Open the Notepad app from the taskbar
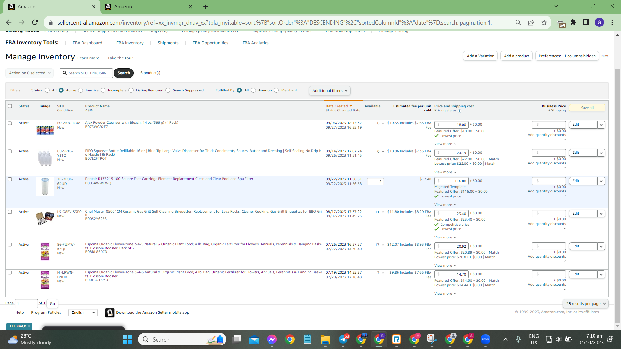The height and width of the screenshot is (349, 621). pos(308,339)
